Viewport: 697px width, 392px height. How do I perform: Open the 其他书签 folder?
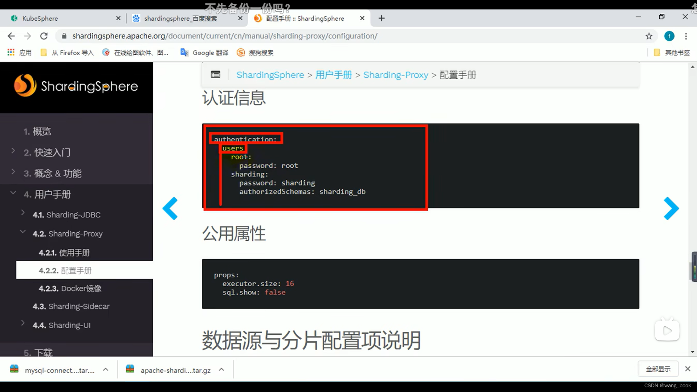click(672, 53)
